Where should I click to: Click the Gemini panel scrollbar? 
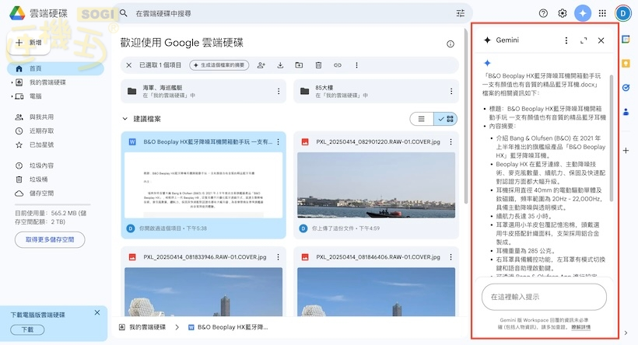[x=611, y=138]
